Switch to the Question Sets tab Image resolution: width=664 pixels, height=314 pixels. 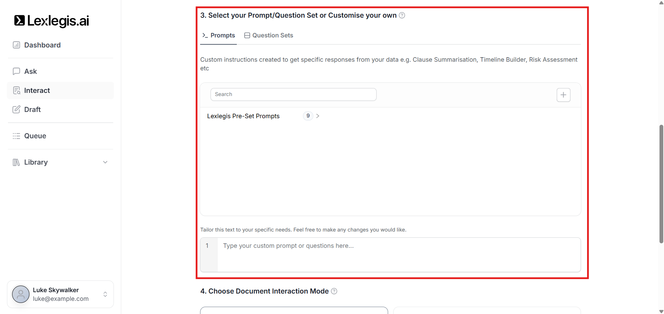269,35
